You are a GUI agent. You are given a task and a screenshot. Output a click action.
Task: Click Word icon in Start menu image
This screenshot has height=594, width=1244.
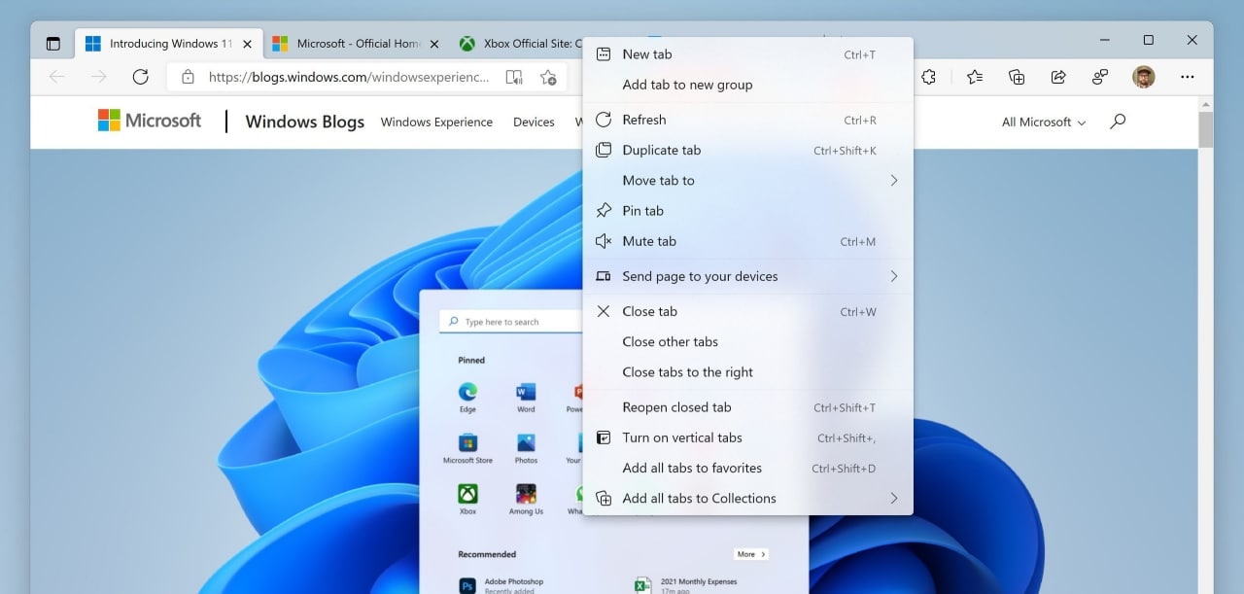tap(526, 392)
